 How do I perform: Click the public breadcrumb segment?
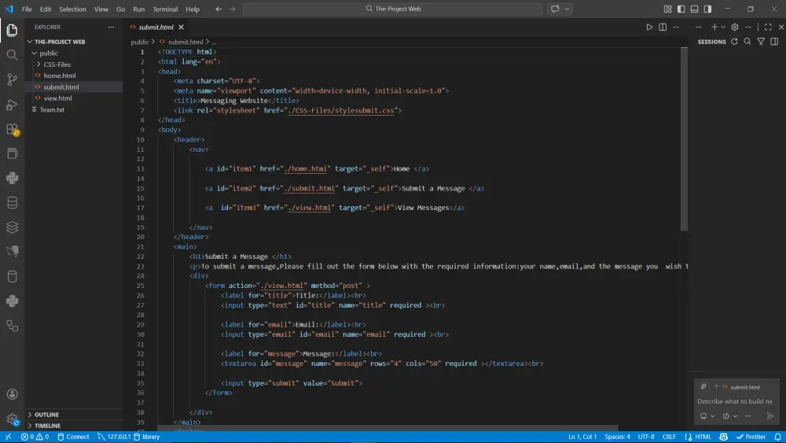pos(140,42)
